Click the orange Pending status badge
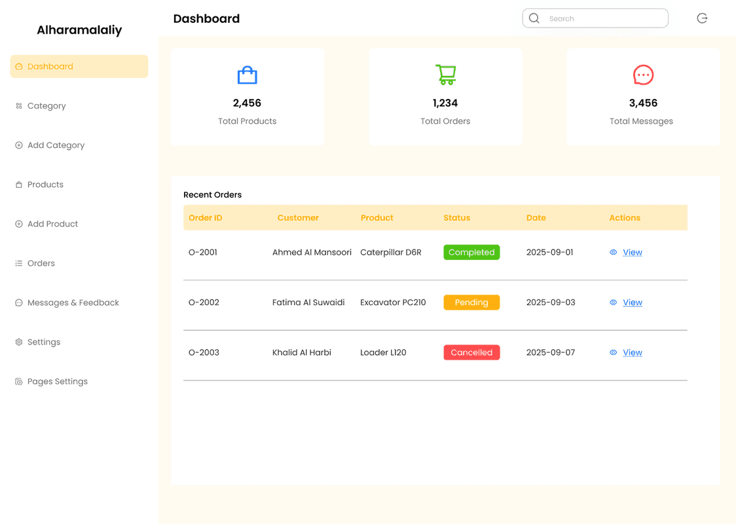 pos(471,303)
